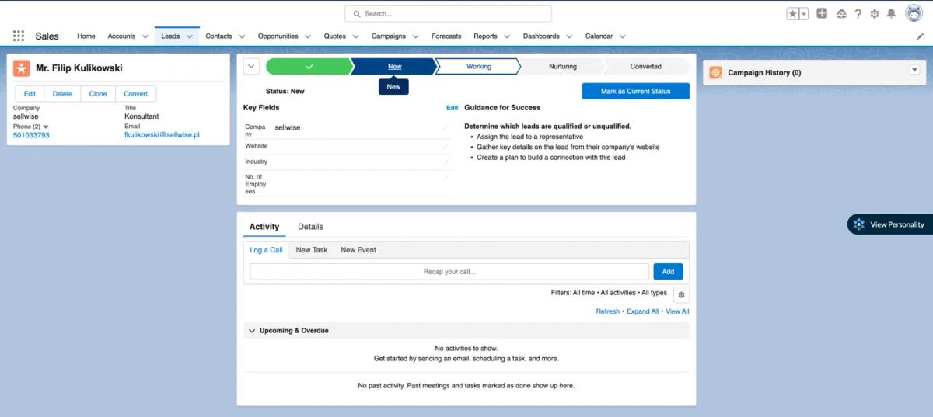This screenshot has width=933, height=417.
Task: Expand the Contacts tab dropdown chevron
Action: [242, 36]
